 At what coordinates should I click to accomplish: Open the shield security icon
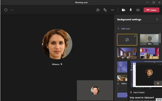pos(6,10)
